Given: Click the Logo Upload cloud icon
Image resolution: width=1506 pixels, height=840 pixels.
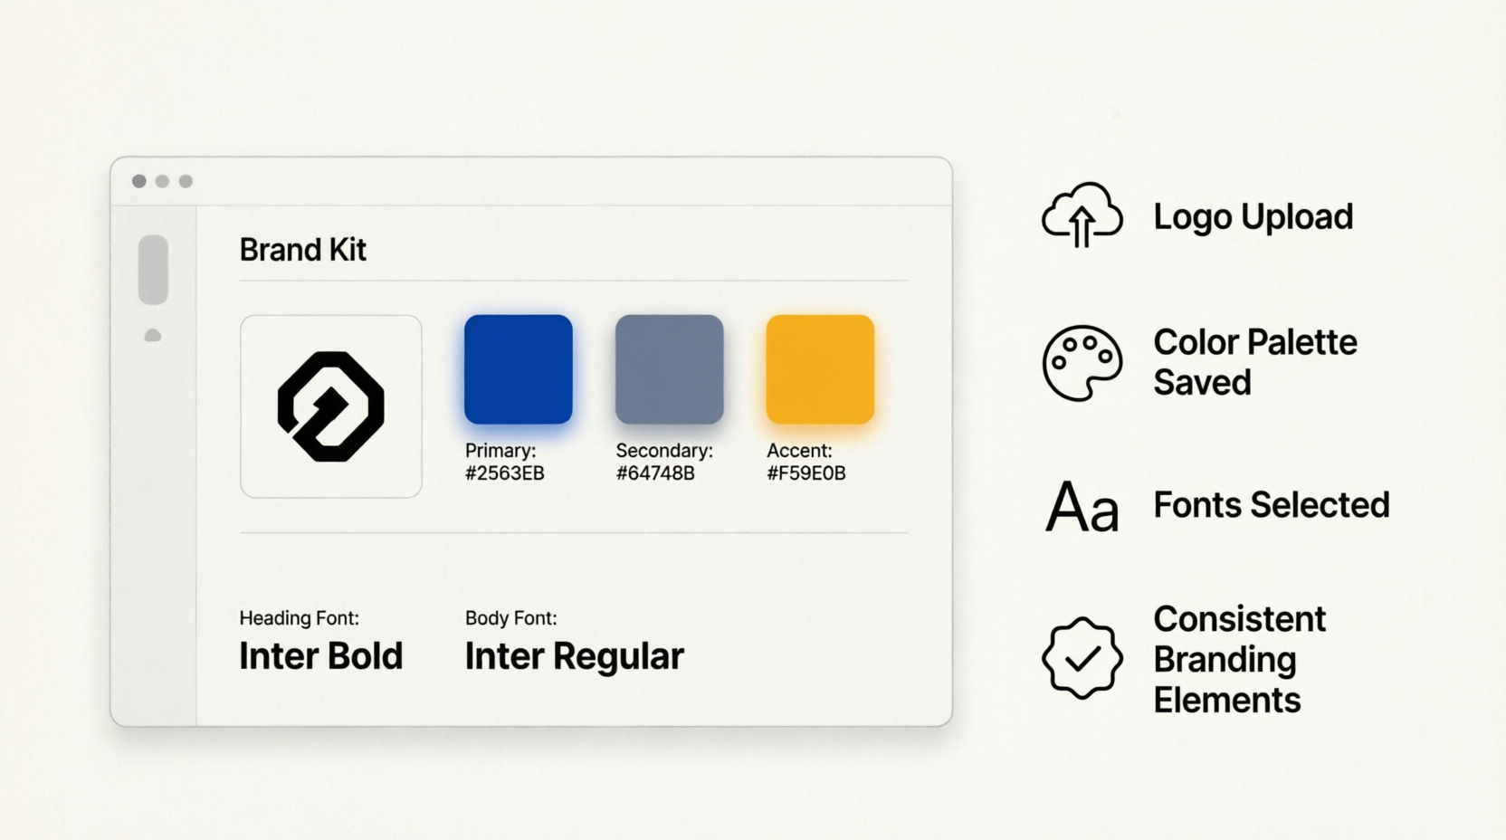Looking at the screenshot, I should click(1082, 215).
